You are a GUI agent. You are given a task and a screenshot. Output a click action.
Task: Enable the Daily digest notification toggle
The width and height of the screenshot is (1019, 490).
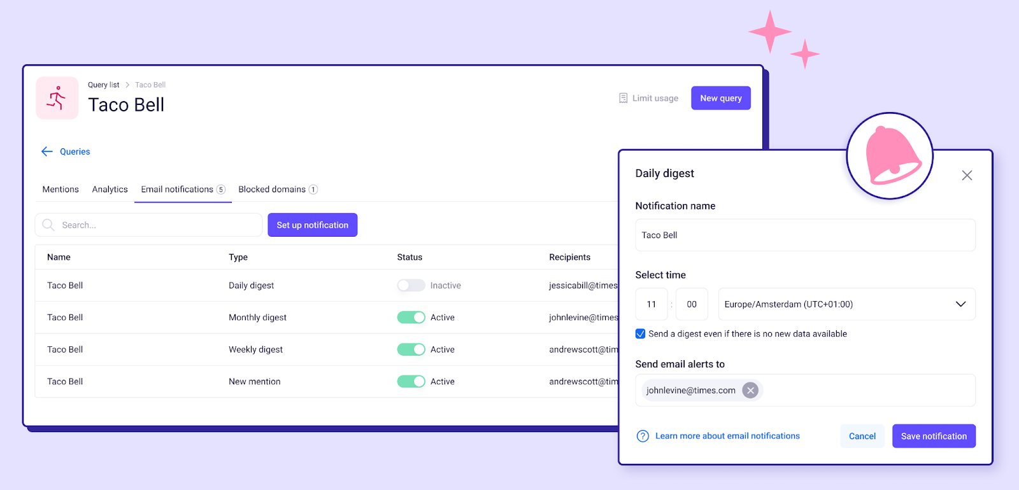coord(411,285)
